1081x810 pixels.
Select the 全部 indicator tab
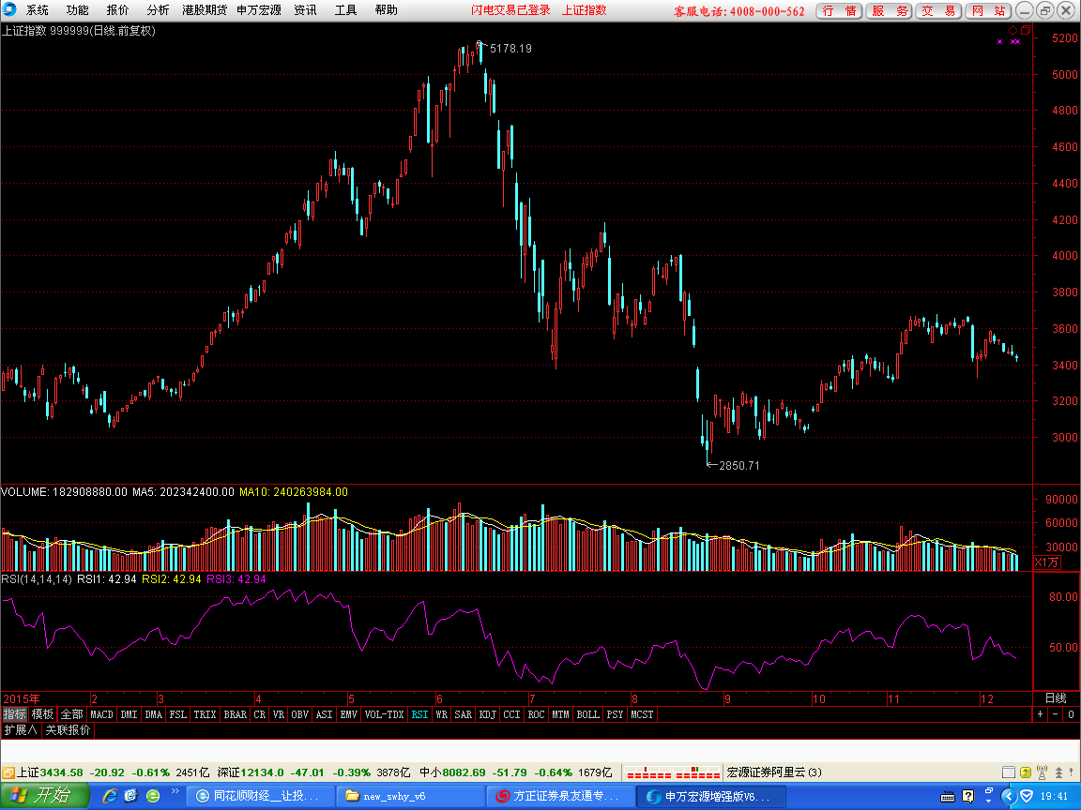click(x=71, y=714)
